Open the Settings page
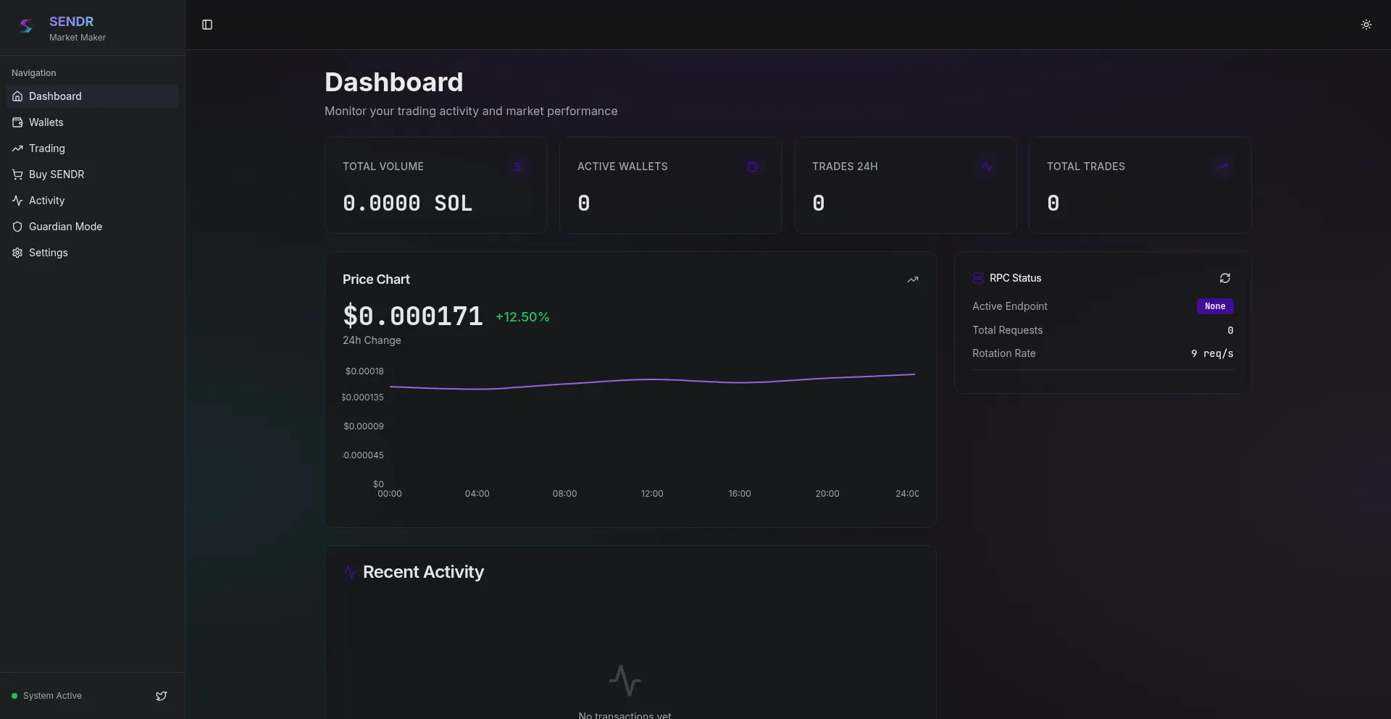Viewport: 1391px width, 719px height. coord(49,253)
